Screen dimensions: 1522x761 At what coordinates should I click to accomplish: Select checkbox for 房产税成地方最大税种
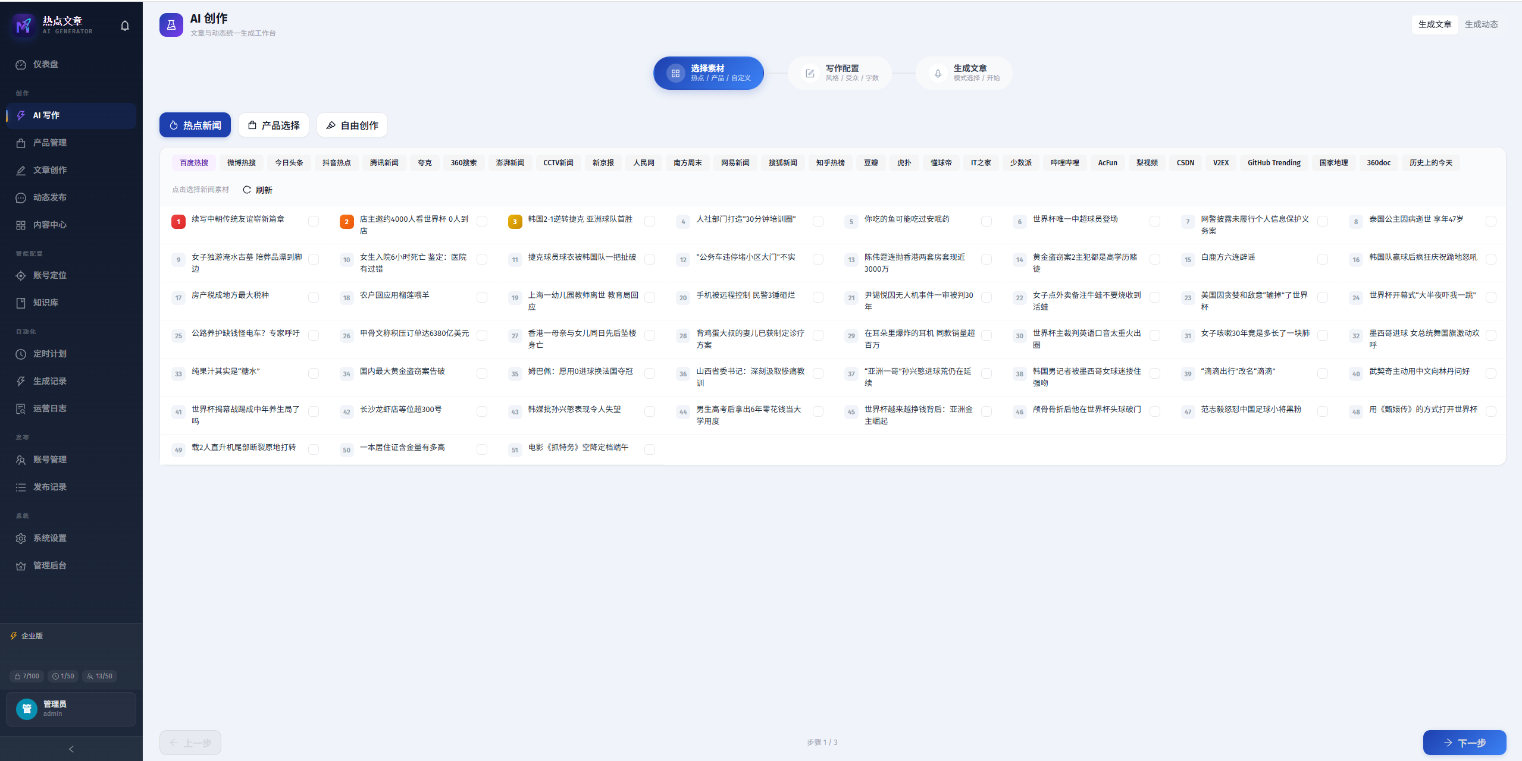314,297
